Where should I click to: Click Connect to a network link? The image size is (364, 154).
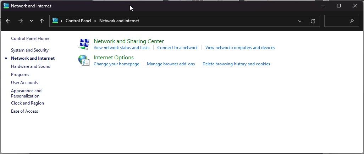[x=177, y=48]
